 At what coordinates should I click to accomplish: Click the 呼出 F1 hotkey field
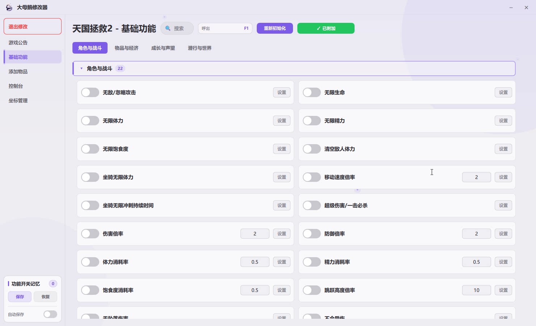225,28
